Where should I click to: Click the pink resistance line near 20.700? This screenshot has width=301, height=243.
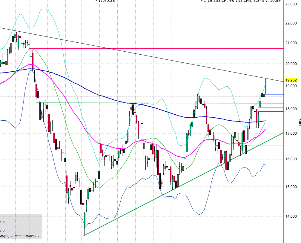149,49
